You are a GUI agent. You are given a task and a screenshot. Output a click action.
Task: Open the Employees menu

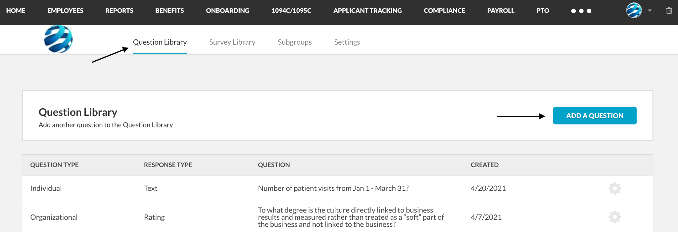(x=65, y=11)
